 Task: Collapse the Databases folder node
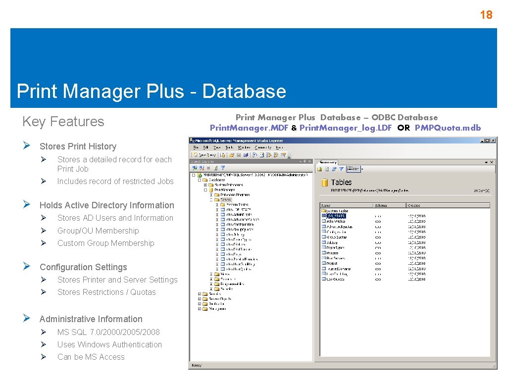(x=200, y=180)
